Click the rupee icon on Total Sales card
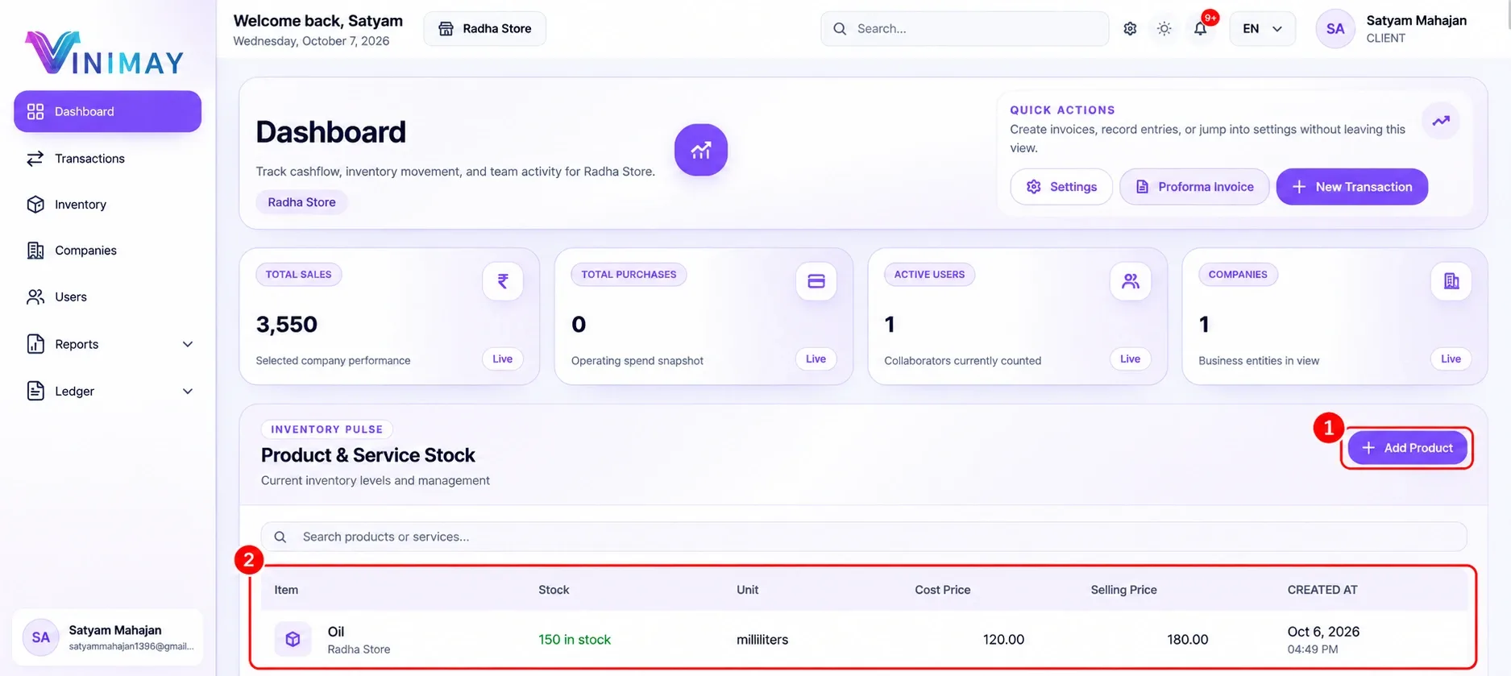 [503, 281]
